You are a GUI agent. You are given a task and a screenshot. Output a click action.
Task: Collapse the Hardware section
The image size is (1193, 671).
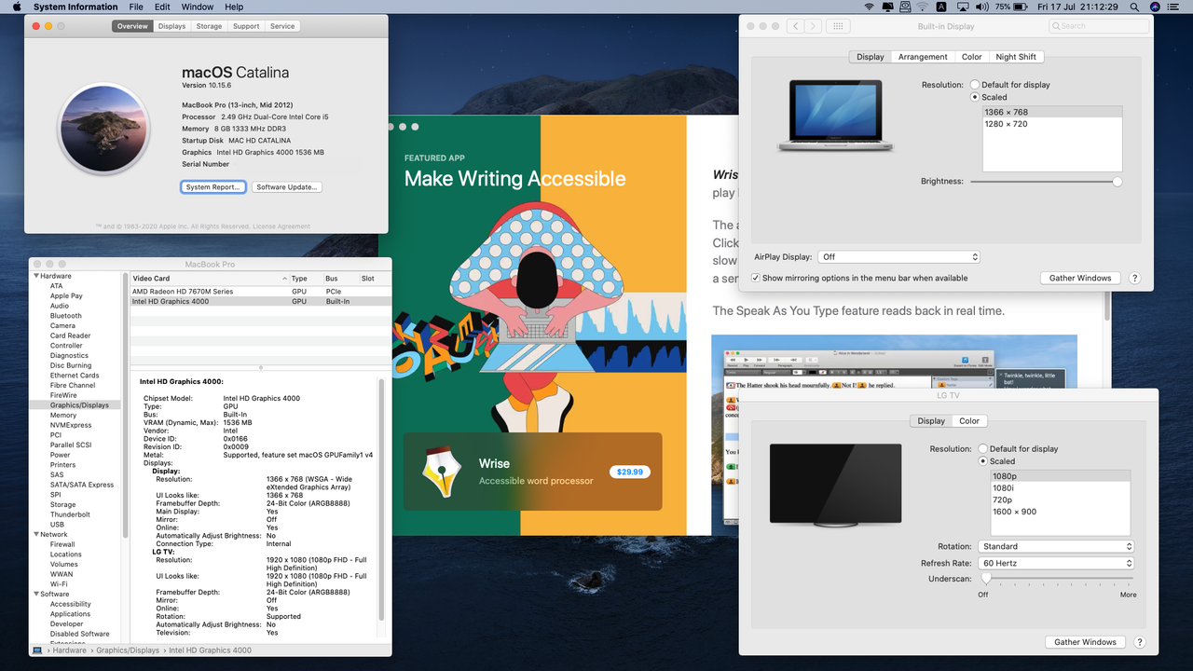coord(36,276)
